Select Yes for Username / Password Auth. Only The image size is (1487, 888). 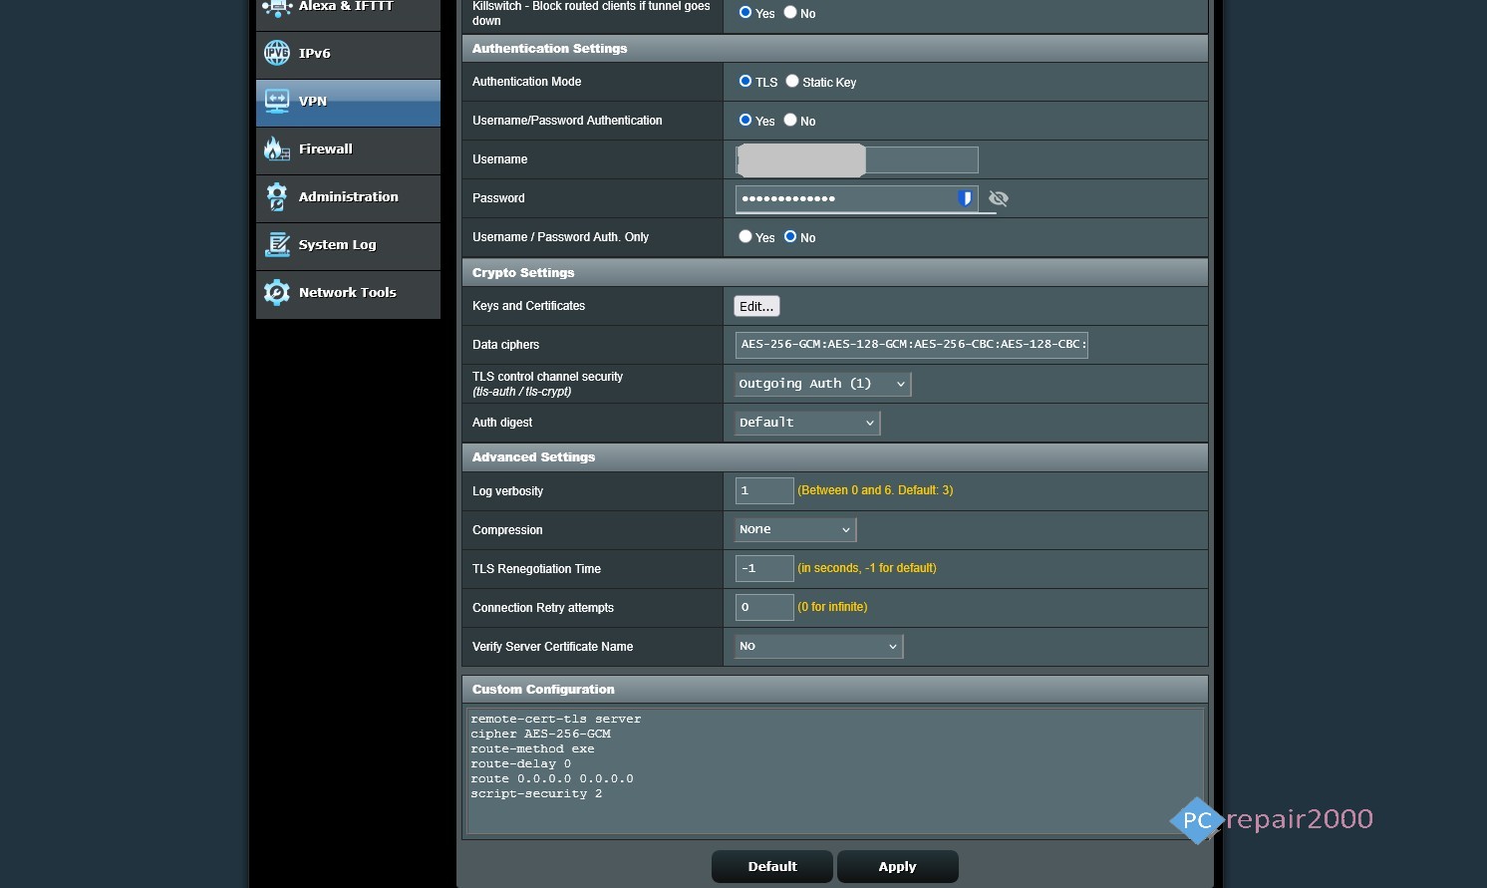pos(745,237)
